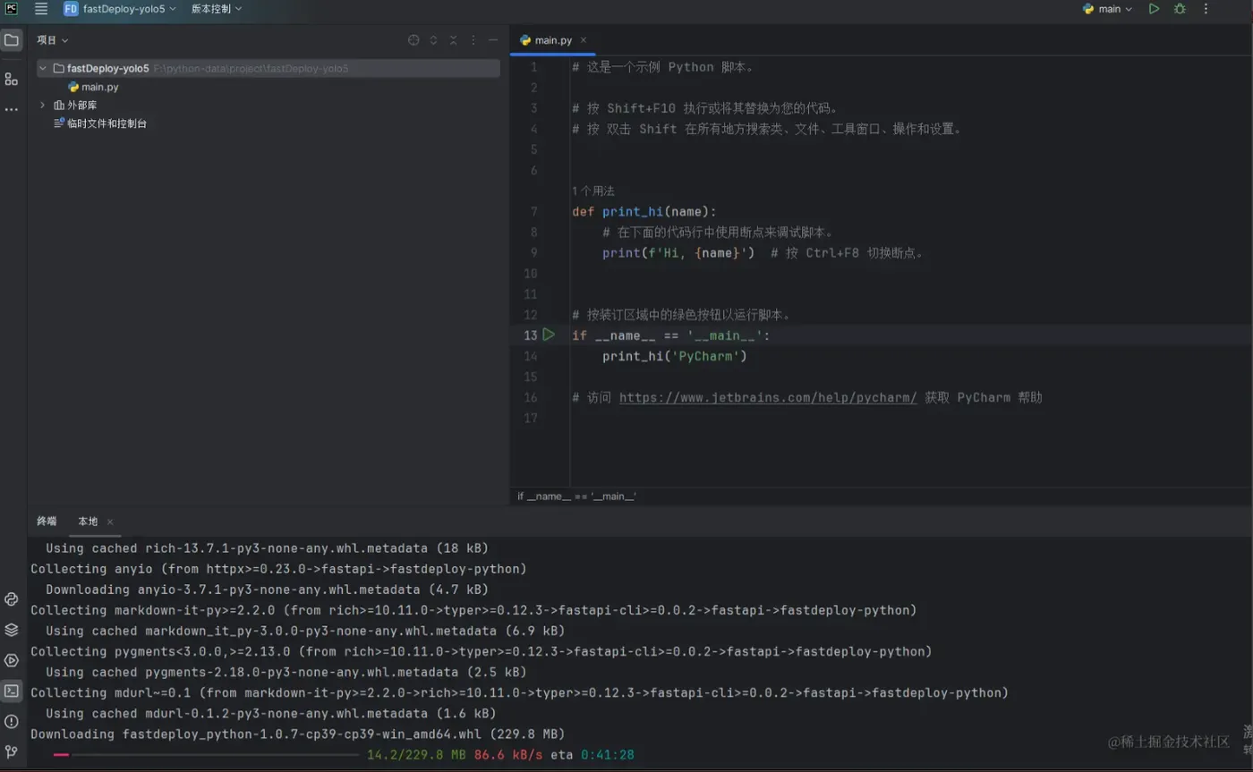The width and height of the screenshot is (1253, 772).
Task: Select opened file in project tree
Action: point(413,40)
